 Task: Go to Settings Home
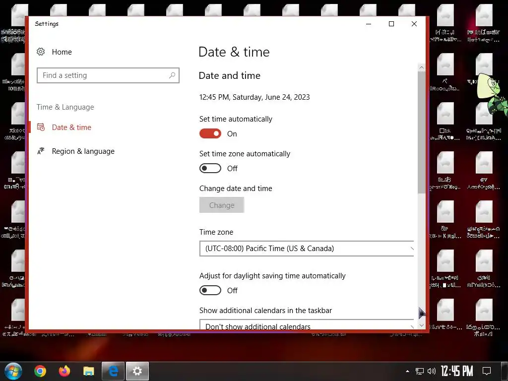click(62, 52)
